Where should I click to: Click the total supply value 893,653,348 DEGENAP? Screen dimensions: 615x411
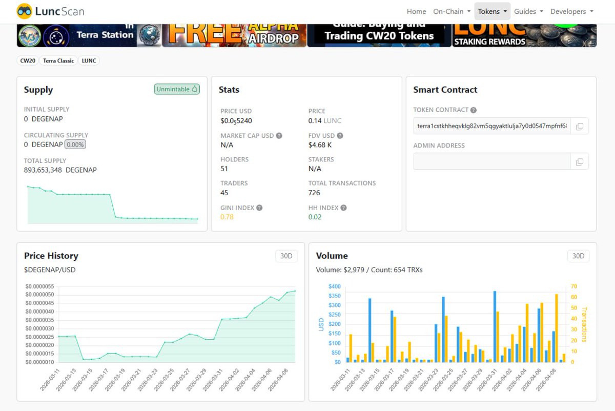(60, 170)
